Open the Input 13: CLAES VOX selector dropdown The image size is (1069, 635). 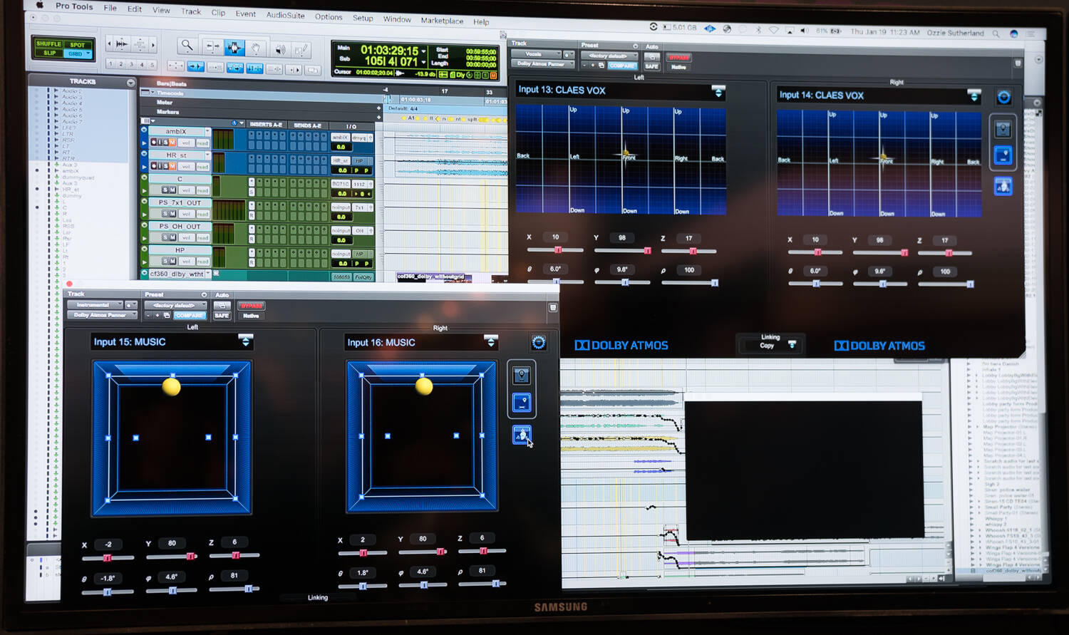[x=718, y=92]
